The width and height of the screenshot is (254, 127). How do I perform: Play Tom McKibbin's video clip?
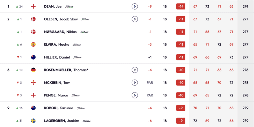pos(135,83)
